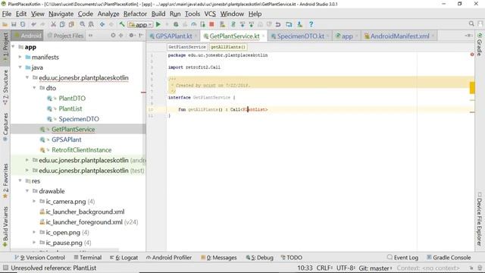Screen dimensions: 485x273
Task: Click the Search Everywhere magnifier icon
Action: pos(471,24)
